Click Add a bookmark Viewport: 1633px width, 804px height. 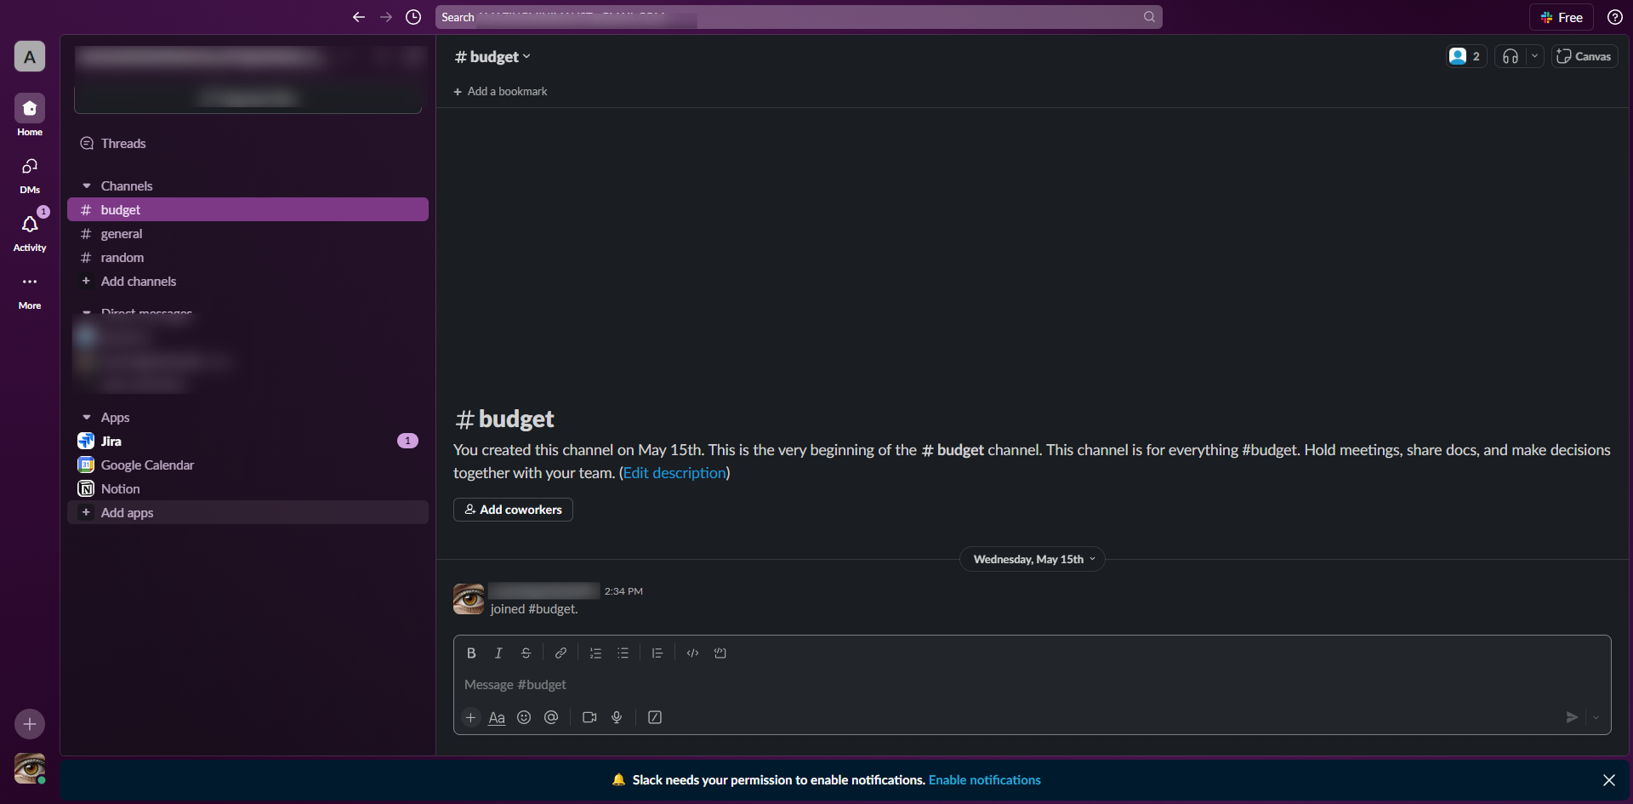(500, 92)
